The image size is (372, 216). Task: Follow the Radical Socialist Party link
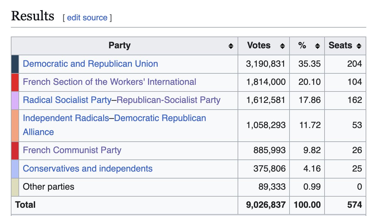click(x=67, y=100)
